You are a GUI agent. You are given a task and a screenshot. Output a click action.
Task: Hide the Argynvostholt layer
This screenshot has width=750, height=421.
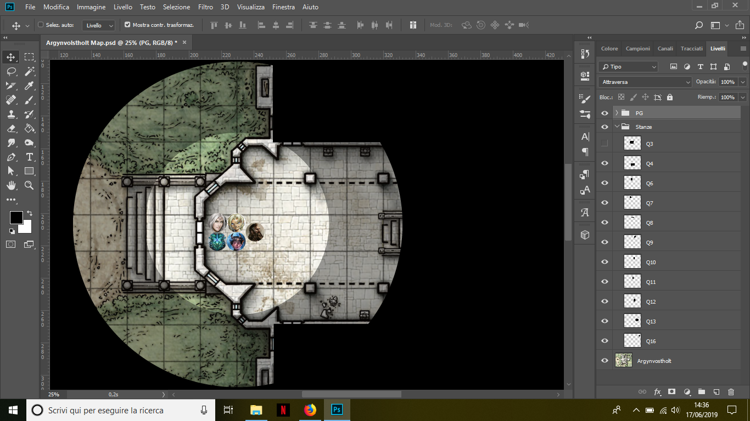pos(605,361)
